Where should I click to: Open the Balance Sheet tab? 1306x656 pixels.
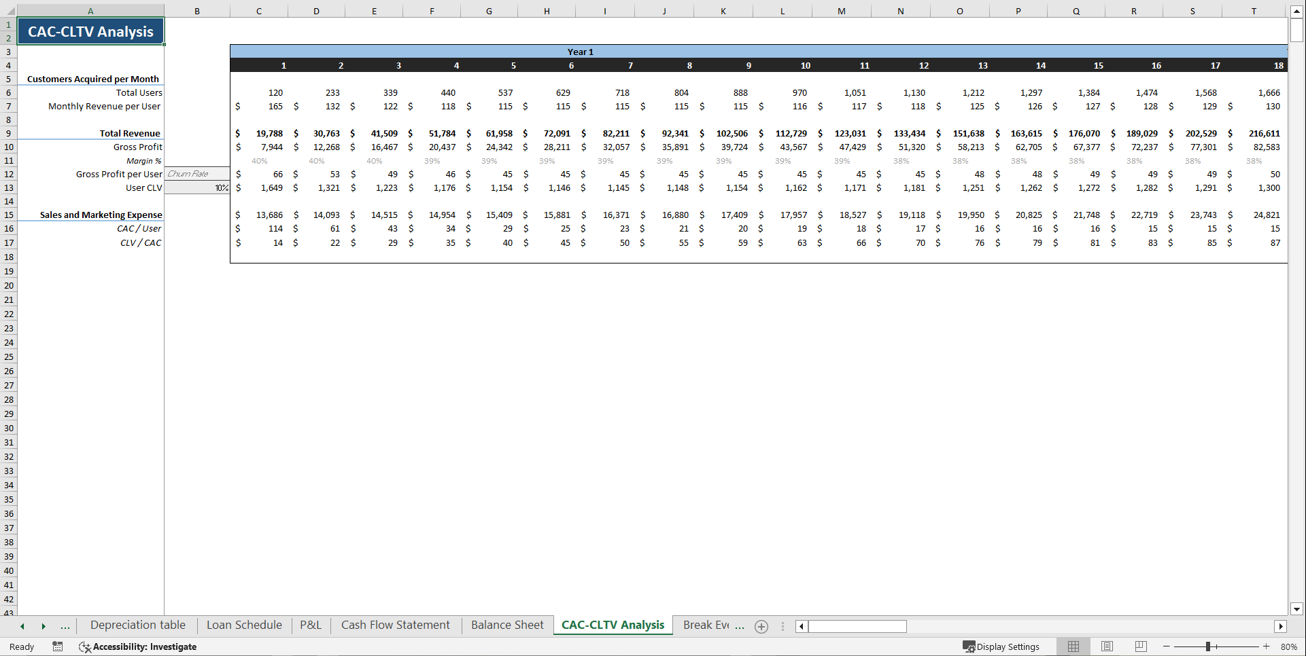pos(506,625)
